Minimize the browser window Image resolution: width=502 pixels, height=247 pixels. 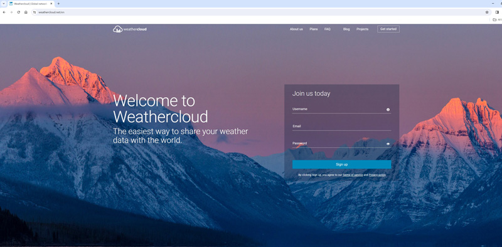pos(493,4)
